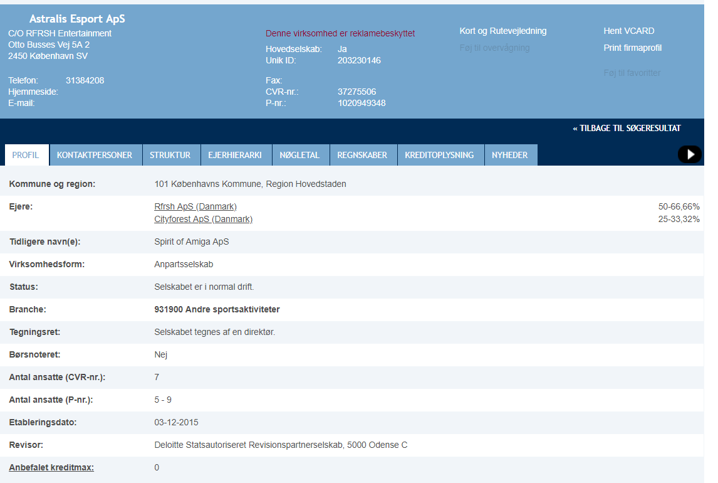
Task: Select the EJERHIERARKI tab
Action: [235, 155]
